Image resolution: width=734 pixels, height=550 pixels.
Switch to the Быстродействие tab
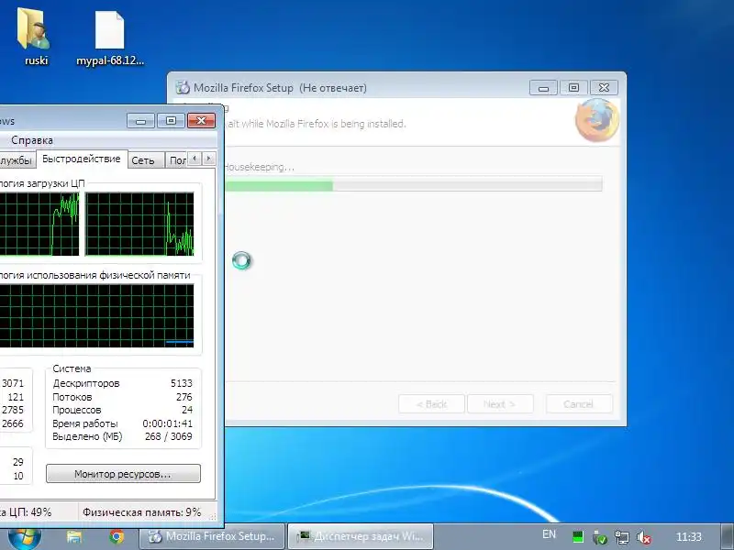82,159
